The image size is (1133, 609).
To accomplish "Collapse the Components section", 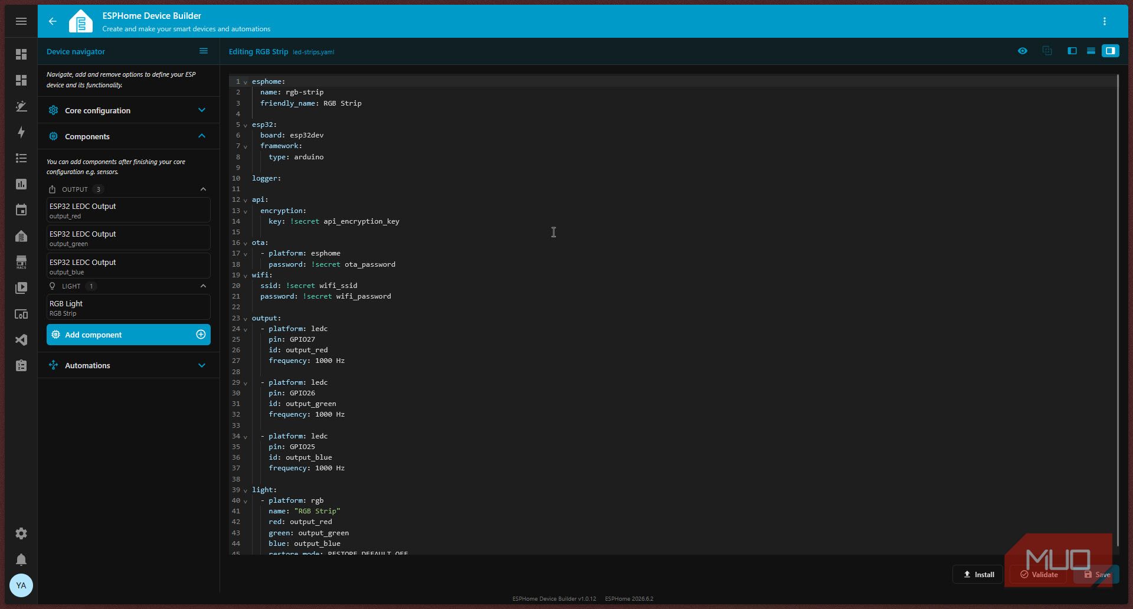I will click(202, 136).
